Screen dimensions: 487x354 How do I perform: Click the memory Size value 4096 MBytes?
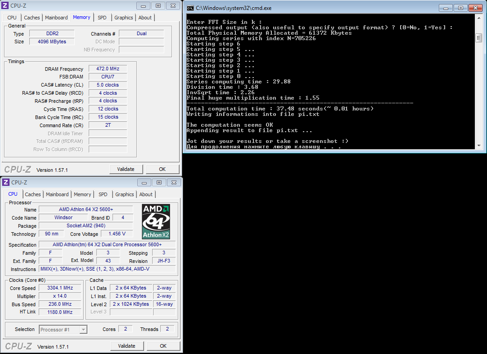pos(52,41)
